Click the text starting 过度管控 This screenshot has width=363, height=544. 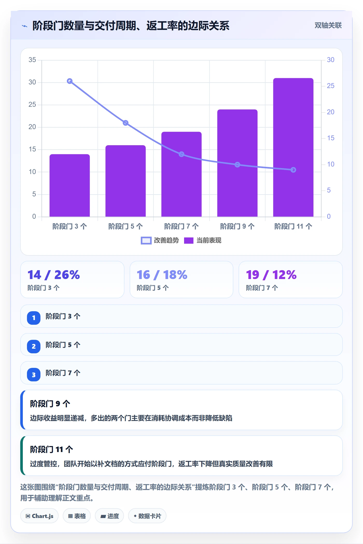pos(151,464)
